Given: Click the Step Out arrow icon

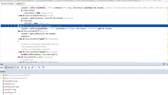Looking at the screenshot, I should [32, 68].
